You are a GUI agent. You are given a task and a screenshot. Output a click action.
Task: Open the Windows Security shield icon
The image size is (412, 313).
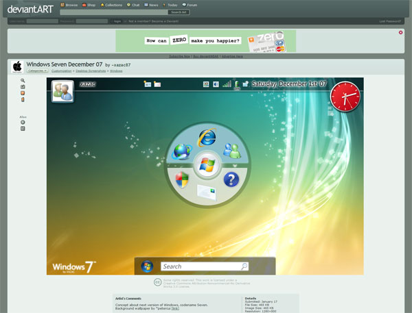click(182, 180)
